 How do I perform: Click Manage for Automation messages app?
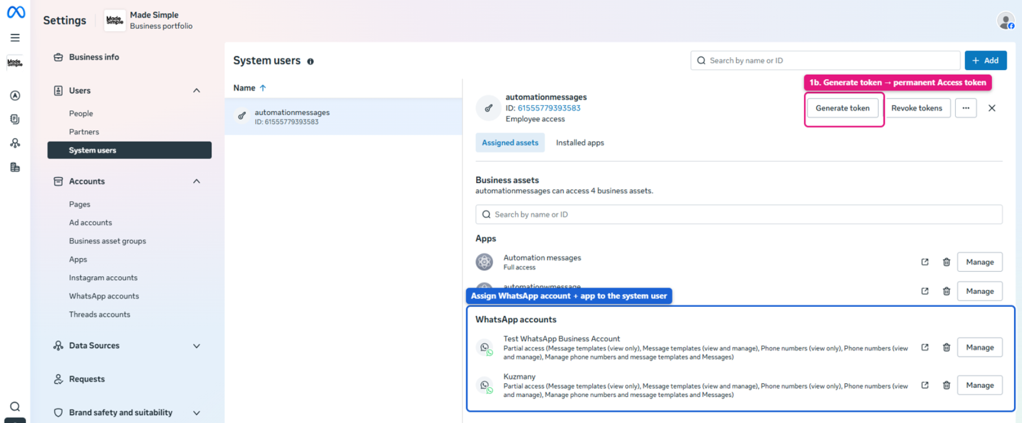click(x=980, y=262)
